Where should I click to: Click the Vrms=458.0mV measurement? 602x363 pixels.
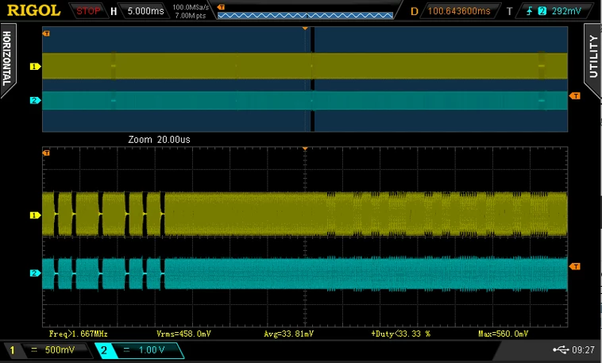pos(183,334)
